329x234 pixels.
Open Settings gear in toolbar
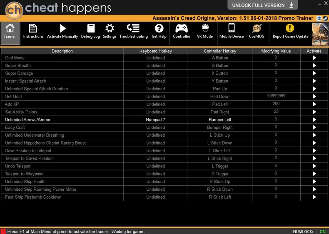pyautogui.click(x=110, y=32)
